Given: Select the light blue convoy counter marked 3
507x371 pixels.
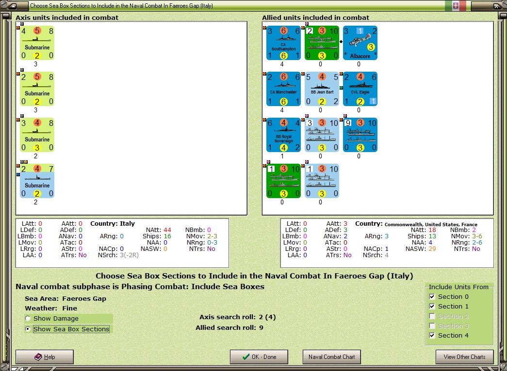Looking at the screenshot, I should click(322, 135).
